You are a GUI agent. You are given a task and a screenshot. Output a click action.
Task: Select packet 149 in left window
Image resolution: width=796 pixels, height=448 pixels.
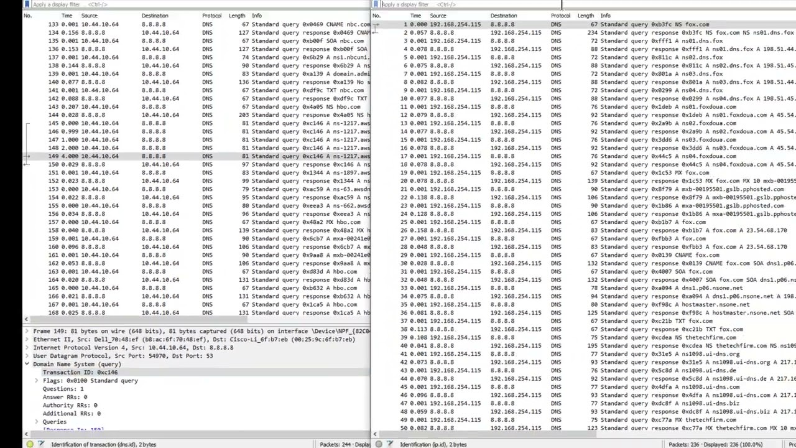[197, 156]
